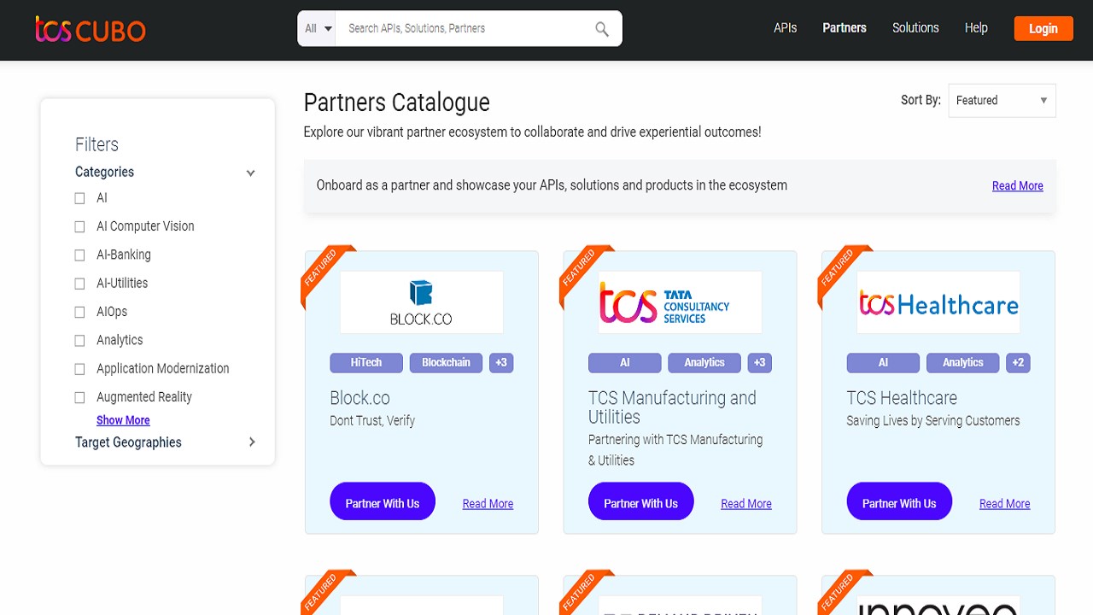Select the AI tag on TCS Manufacturing card
Screen dimensions: 1093x615
pos(624,363)
